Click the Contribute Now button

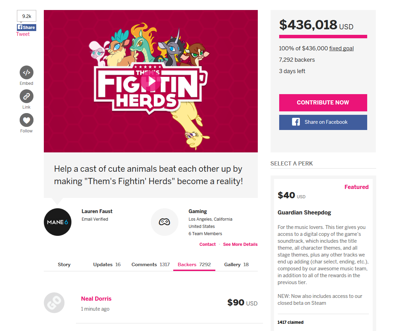click(323, 102)
